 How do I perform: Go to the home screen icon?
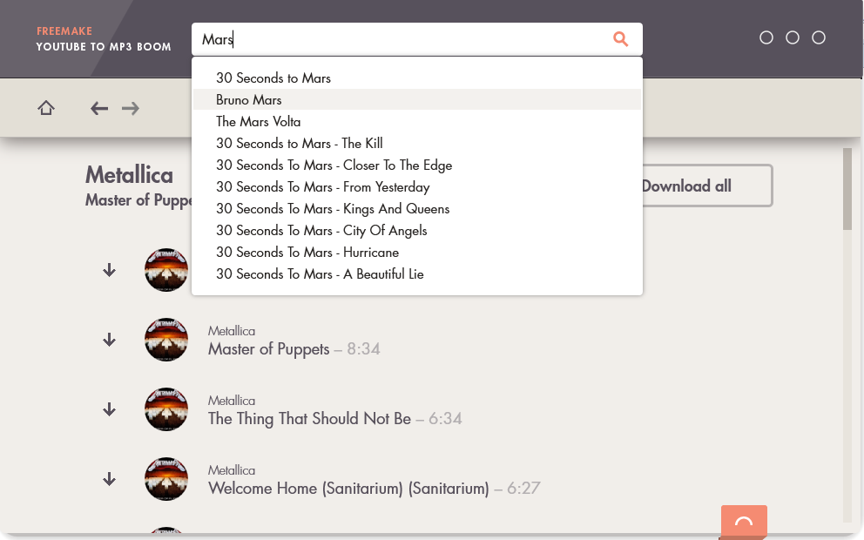[46, 108]
